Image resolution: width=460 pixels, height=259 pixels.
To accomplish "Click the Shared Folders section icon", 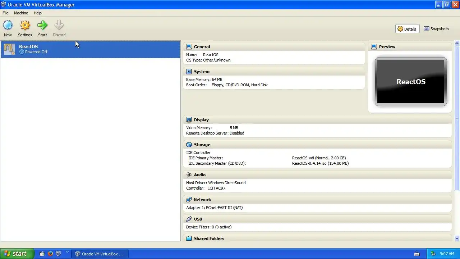I will [x=189, y=238].
